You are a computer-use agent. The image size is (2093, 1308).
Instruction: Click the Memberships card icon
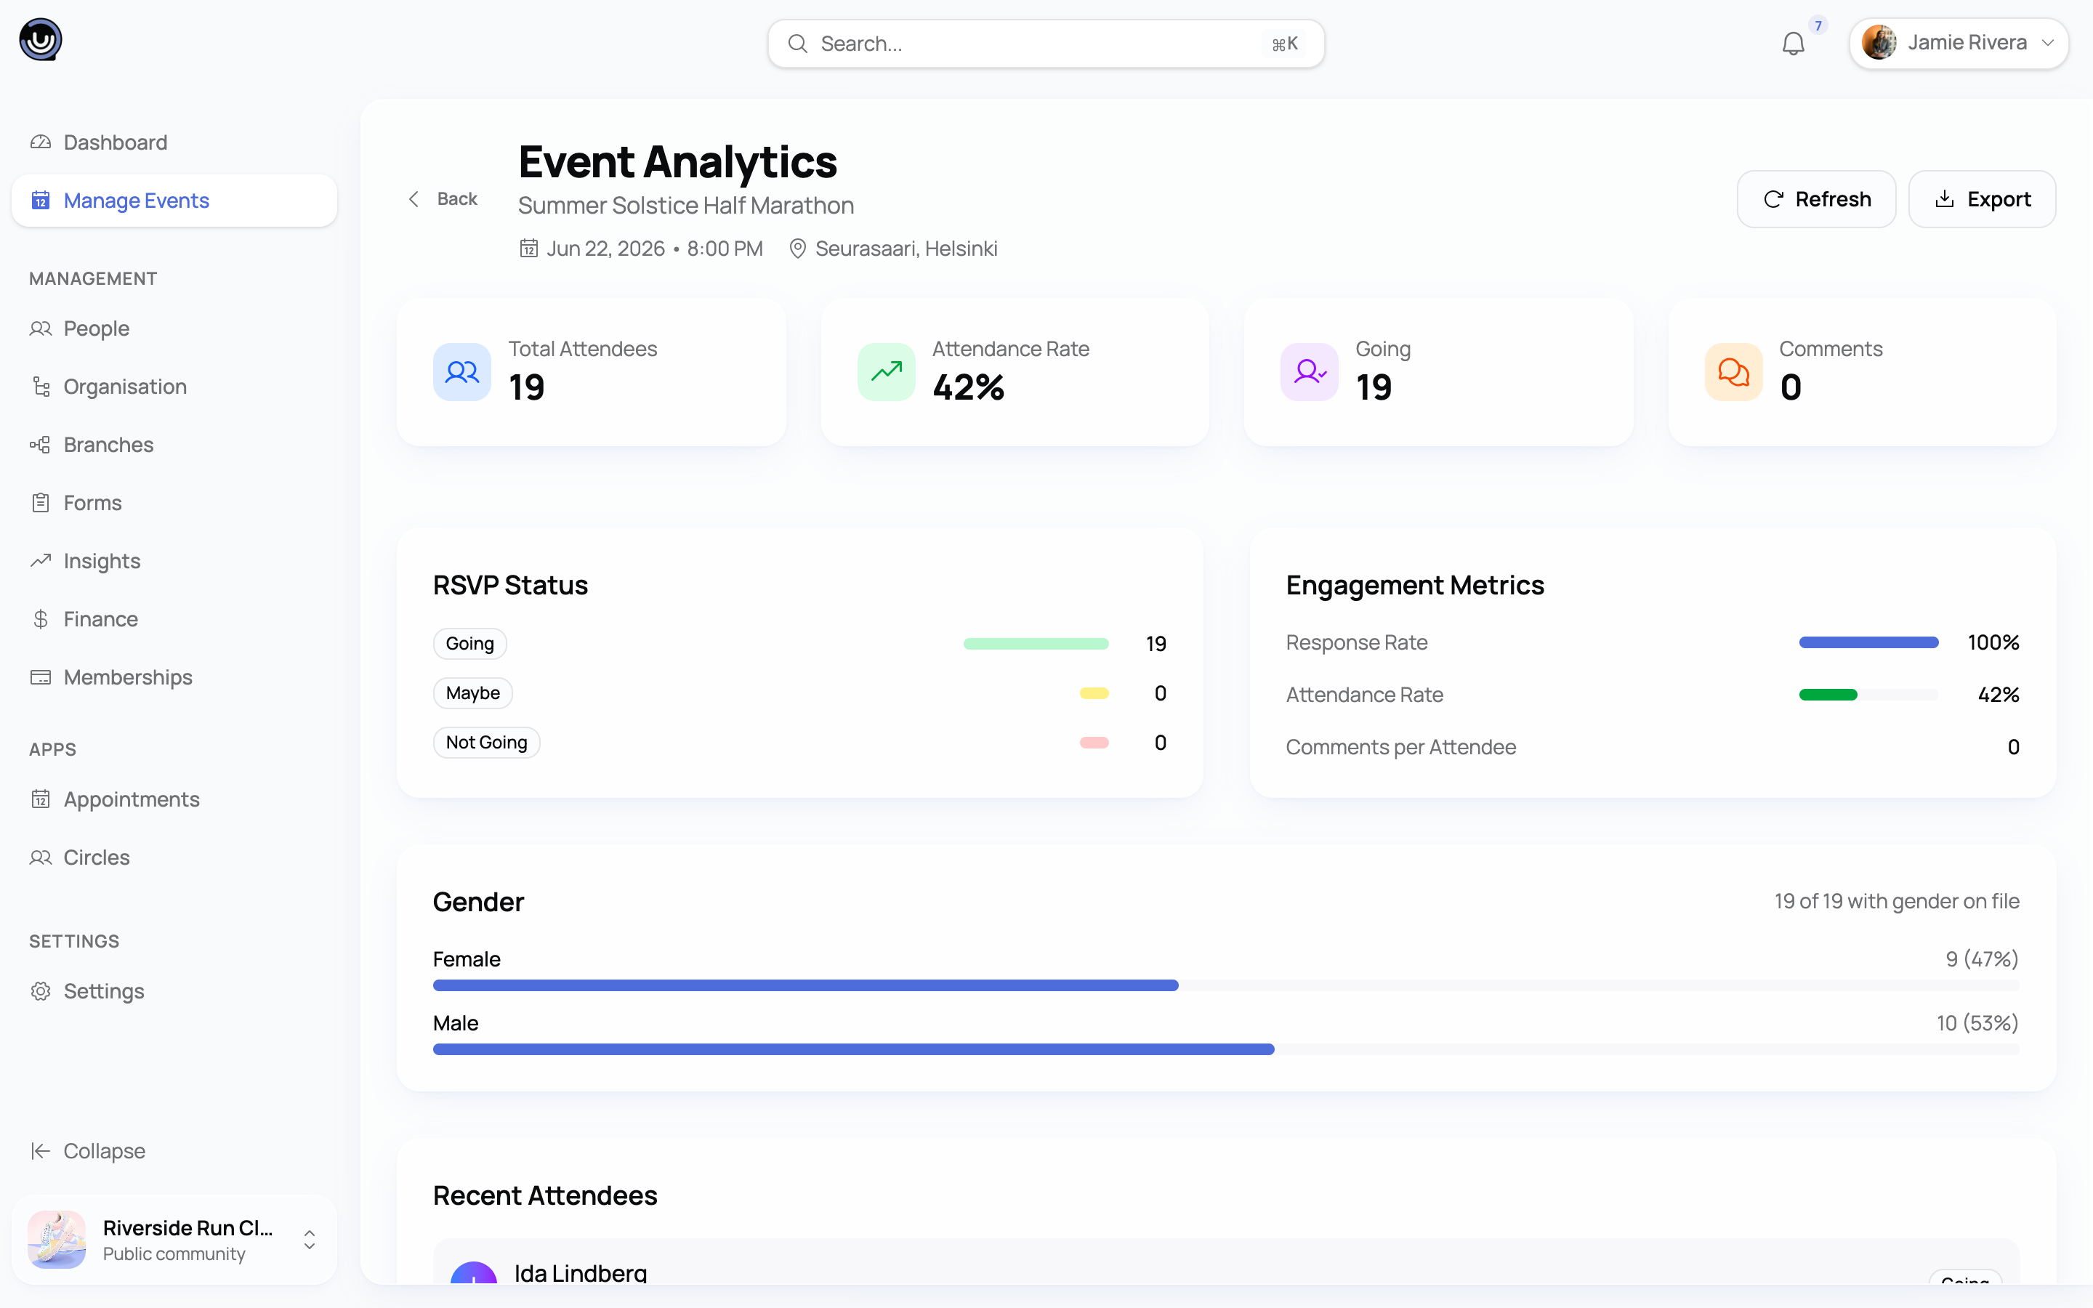coord(41,677)
